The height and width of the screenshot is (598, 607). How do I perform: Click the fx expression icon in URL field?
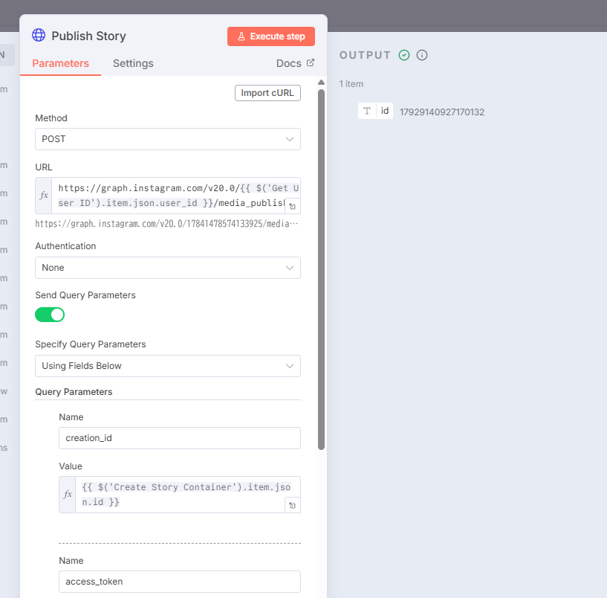tap(44, 196)
